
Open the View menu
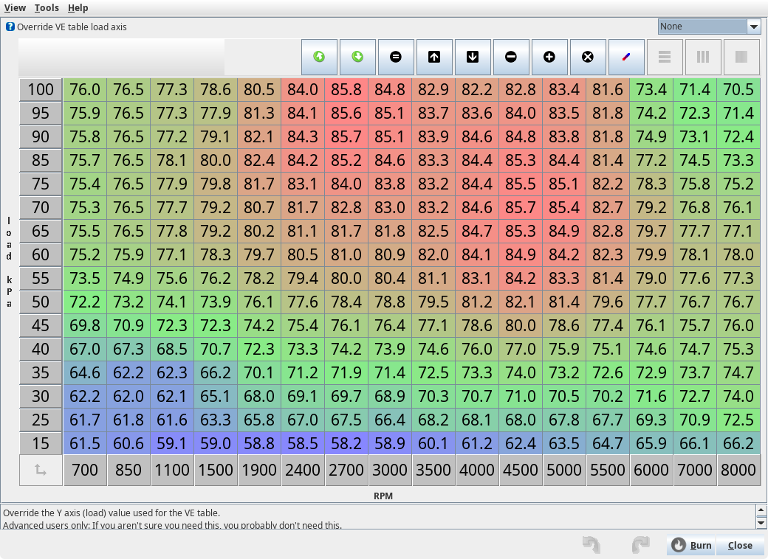click(15, 7)
